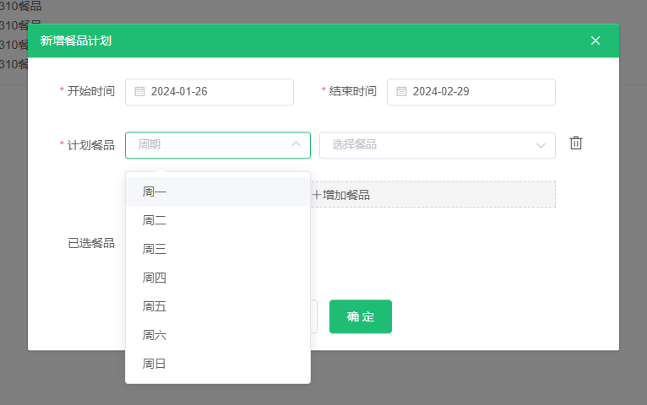Close the 新增餐品计划 dialog
Viewport: 647px width, 405px height.
(x=595, y=40)
